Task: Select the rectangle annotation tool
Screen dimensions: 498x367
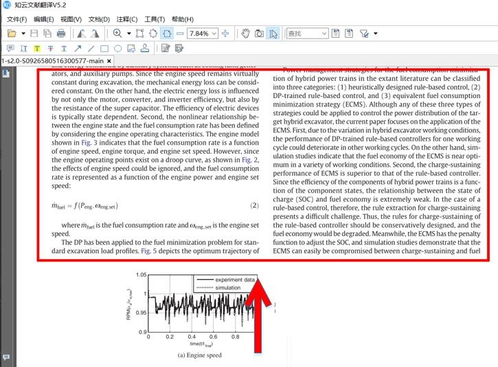Action: click(x=104, y=49)
